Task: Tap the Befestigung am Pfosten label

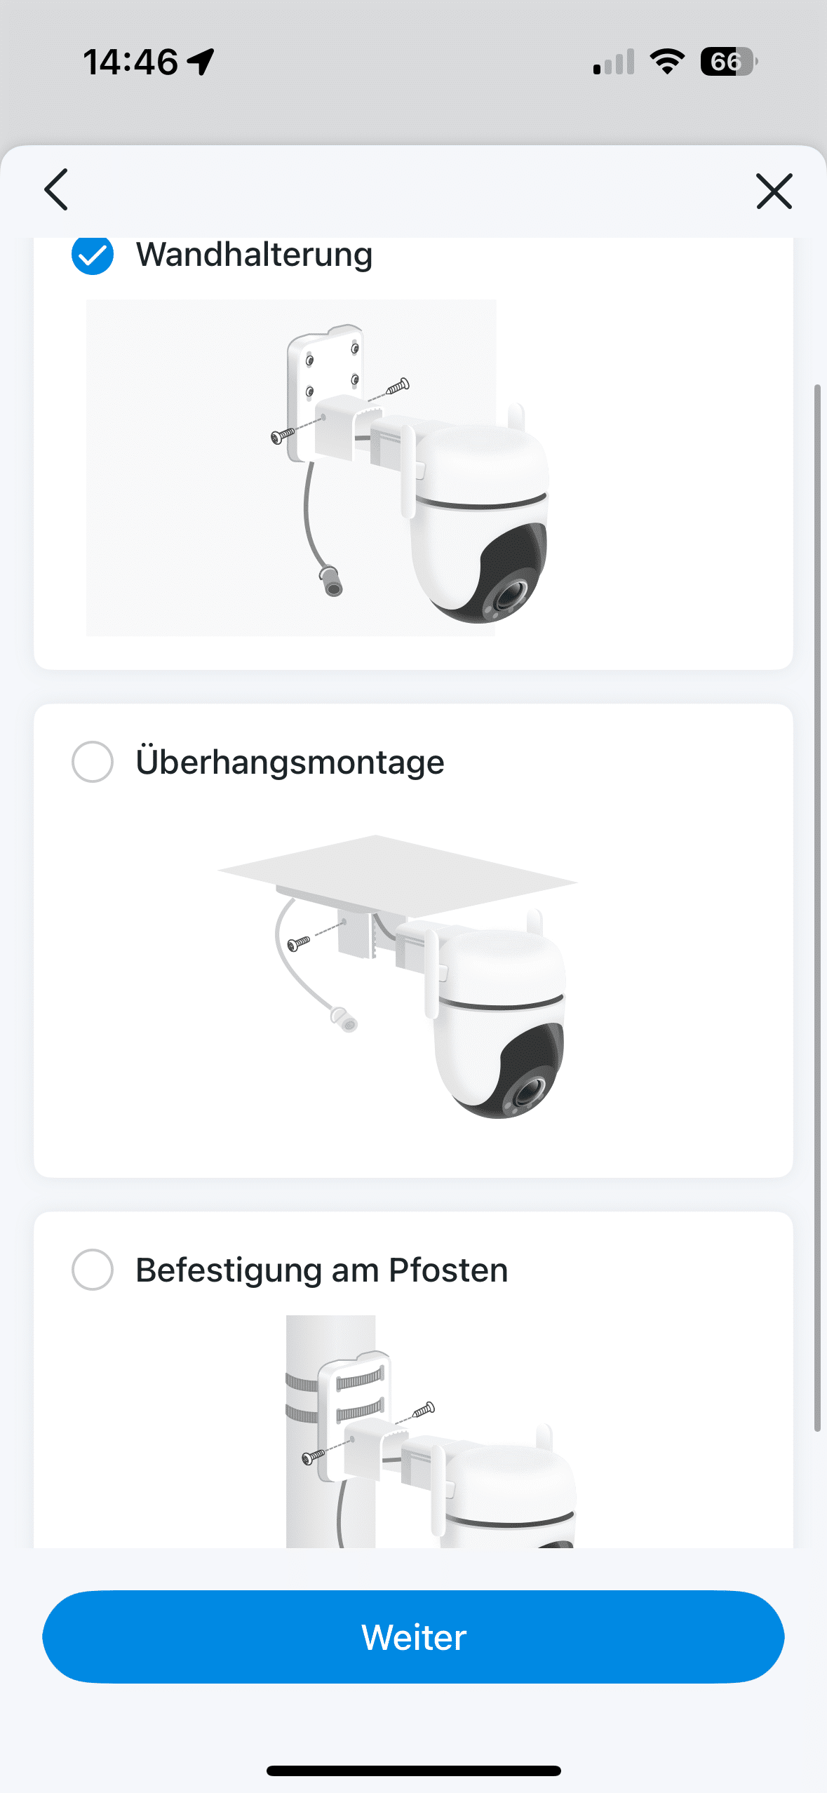Action: tap(321, 1270)
